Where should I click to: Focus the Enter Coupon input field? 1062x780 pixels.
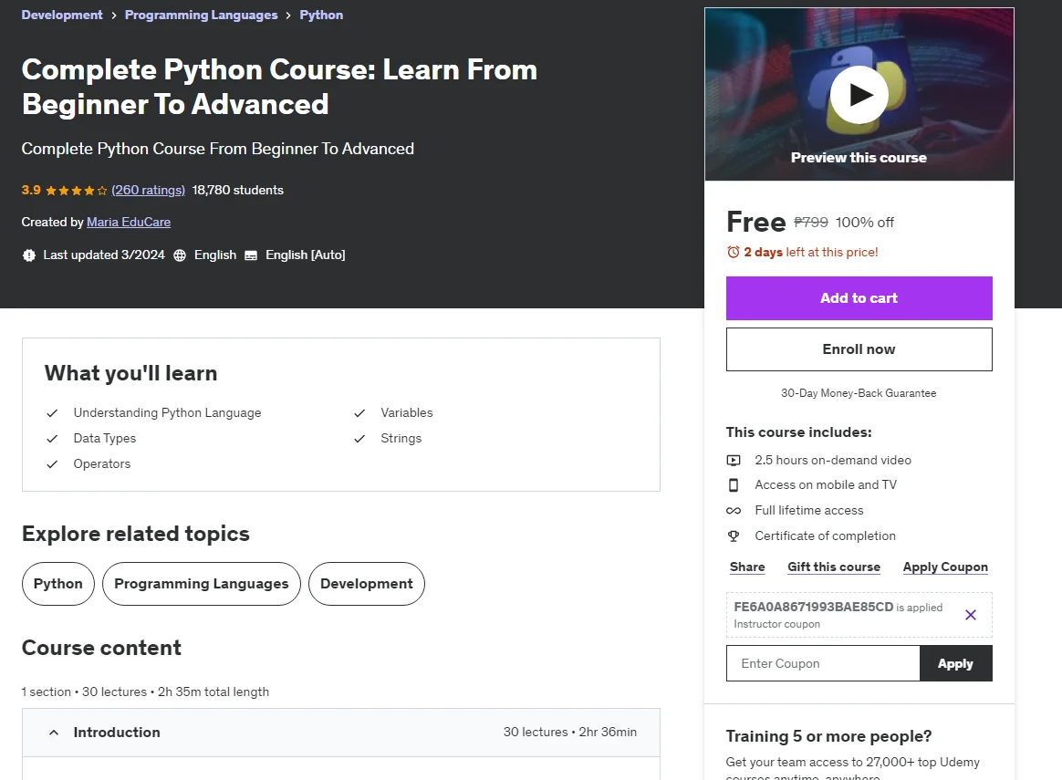click(823, 663)
